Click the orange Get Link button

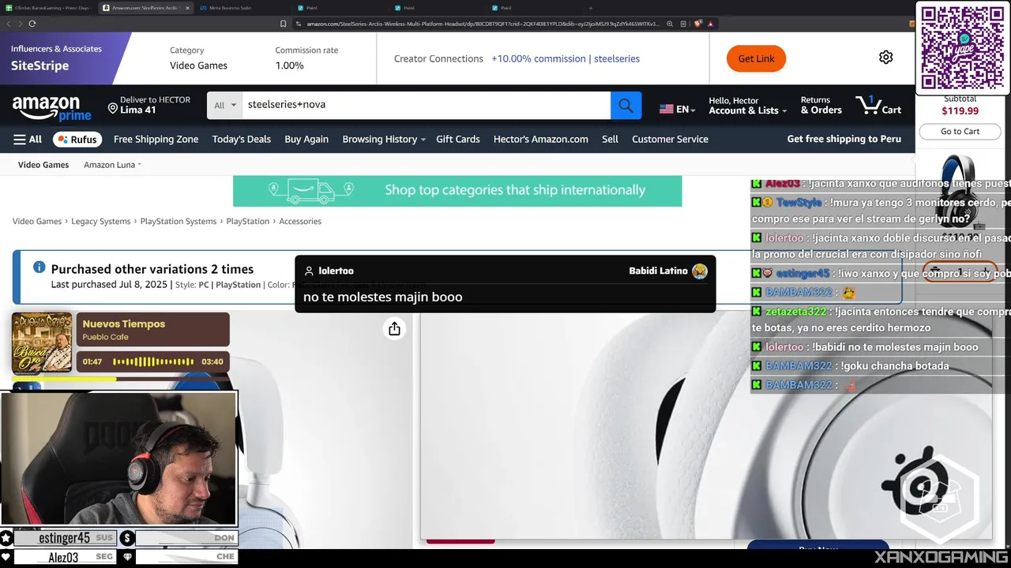pyautogui.click(x=756, y=58)
